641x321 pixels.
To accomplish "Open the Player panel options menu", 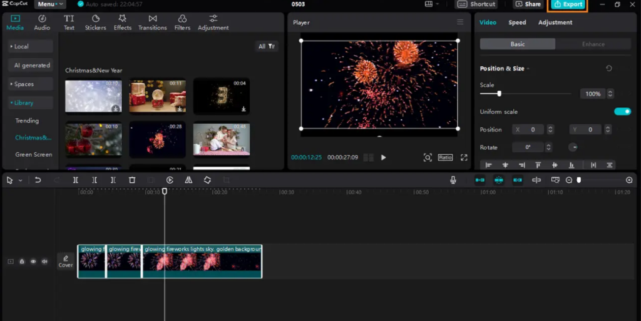I will coord(460,22).
